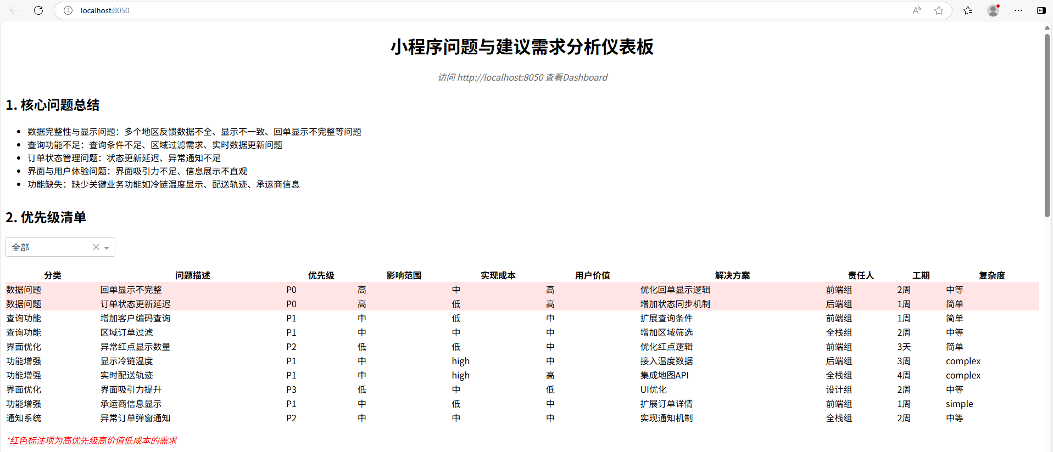
Task: Click the 集成地图API solution cell
Action: point(733,375)
